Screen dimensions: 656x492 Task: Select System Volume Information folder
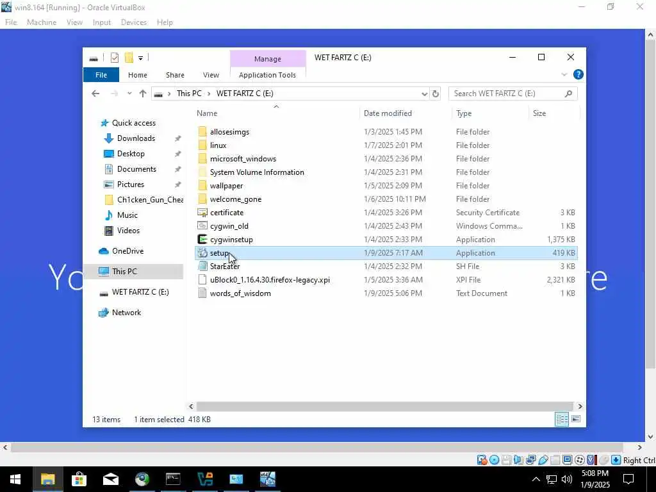click(x=257, y=172)
